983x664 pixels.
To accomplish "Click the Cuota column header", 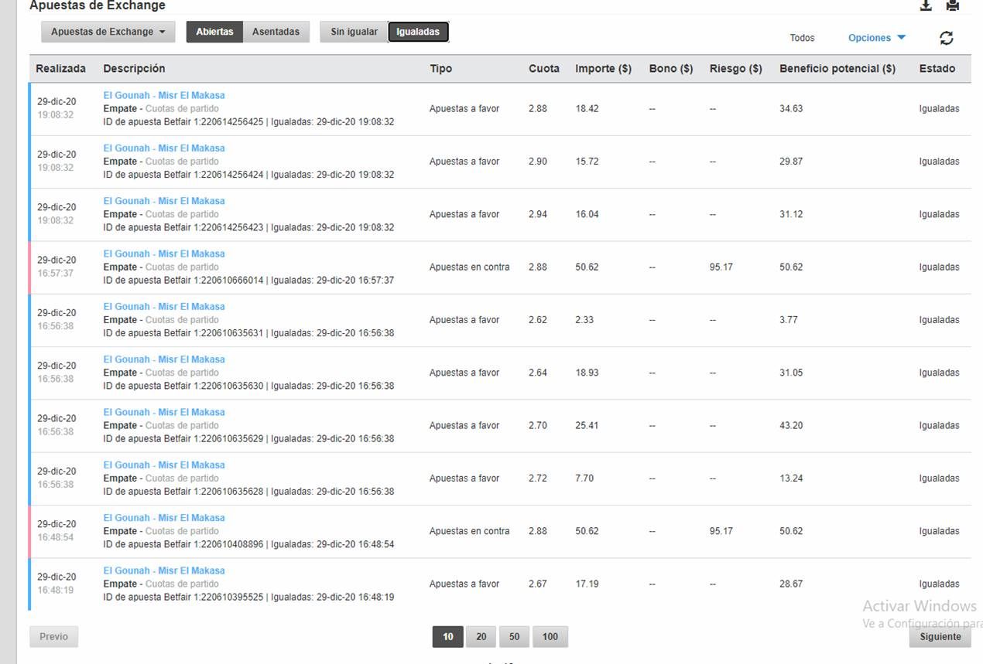I will click(x=544, y=69).
